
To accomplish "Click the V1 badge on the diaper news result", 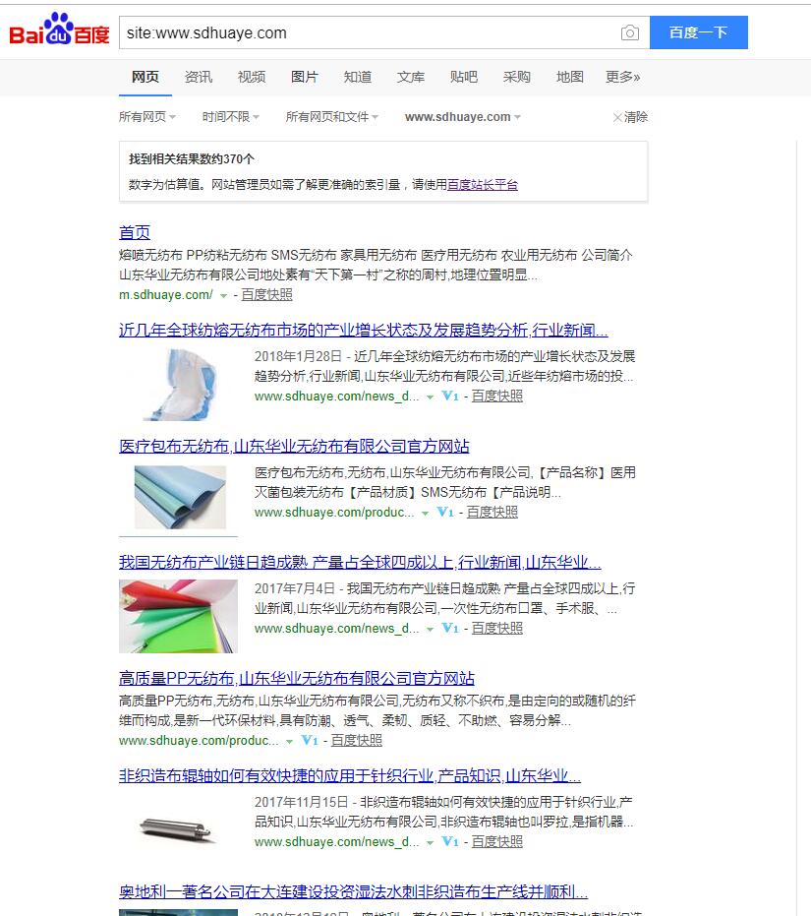I will click(449, 397).
